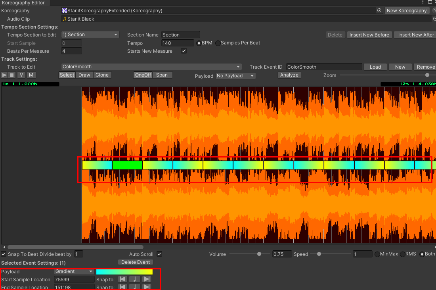Snap start sample to previous beat
The image size is (436, 290).
[x=122, y=279]
